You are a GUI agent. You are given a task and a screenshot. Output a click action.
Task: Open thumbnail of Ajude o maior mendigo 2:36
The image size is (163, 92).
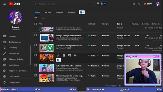click(x=46, y=48)
